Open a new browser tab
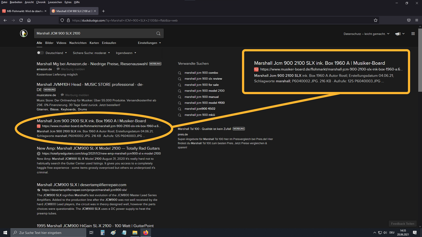 tap(103, 11)
